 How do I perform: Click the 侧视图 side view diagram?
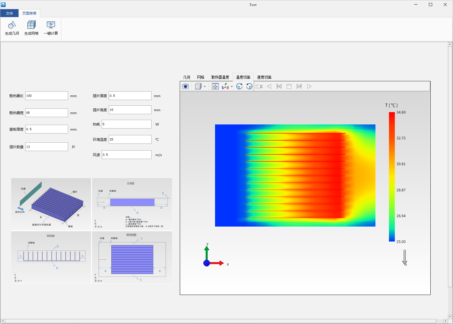pyautogui.click(x=51, y=257)
